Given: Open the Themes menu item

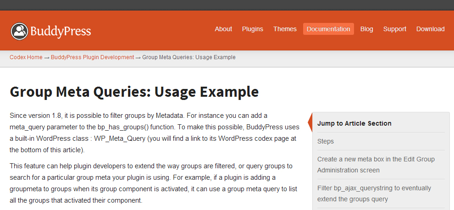Looking at the screenshot, I should 285,29.
